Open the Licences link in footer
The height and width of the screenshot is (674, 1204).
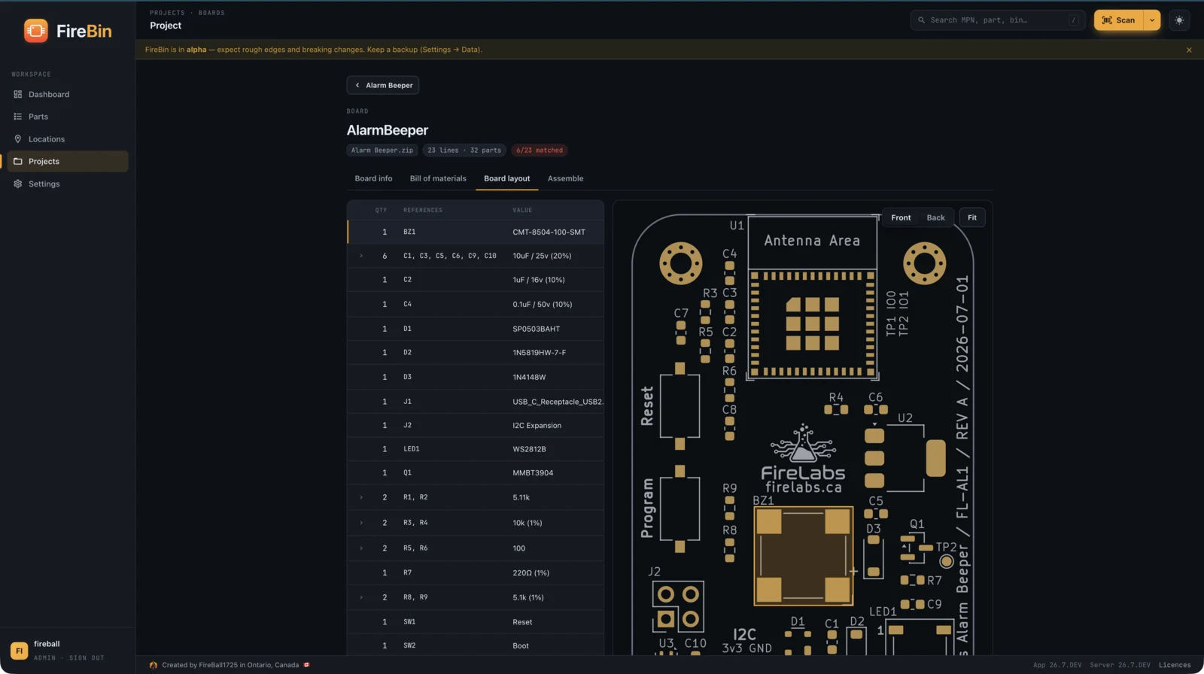click(x=1175, y=665)
